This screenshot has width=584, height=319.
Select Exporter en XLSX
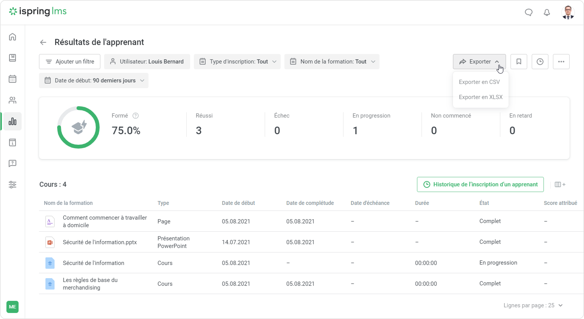481,97
